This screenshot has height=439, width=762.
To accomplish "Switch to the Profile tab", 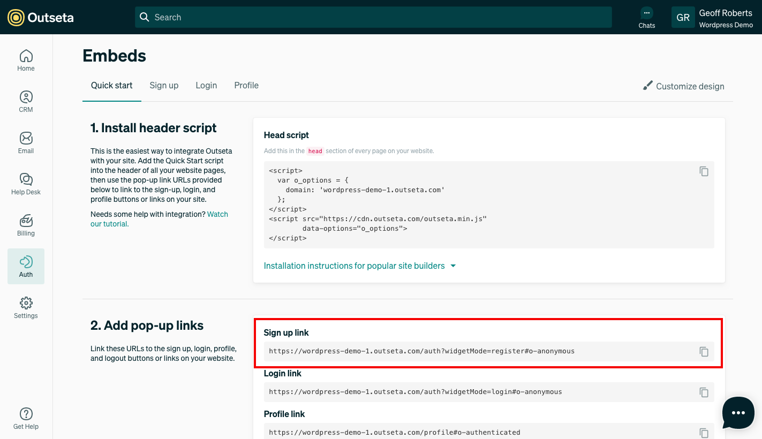I will [246, 86].
